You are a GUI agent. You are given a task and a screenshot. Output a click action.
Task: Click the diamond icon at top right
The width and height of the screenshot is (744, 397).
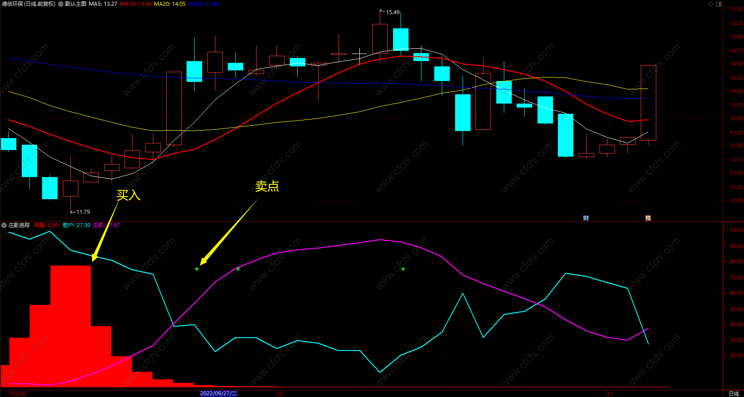pos(710,4)
